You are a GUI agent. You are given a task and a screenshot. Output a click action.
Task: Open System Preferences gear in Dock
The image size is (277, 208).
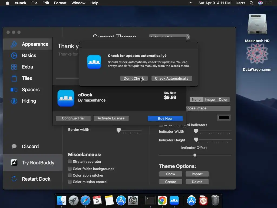[x=133, y=201]
